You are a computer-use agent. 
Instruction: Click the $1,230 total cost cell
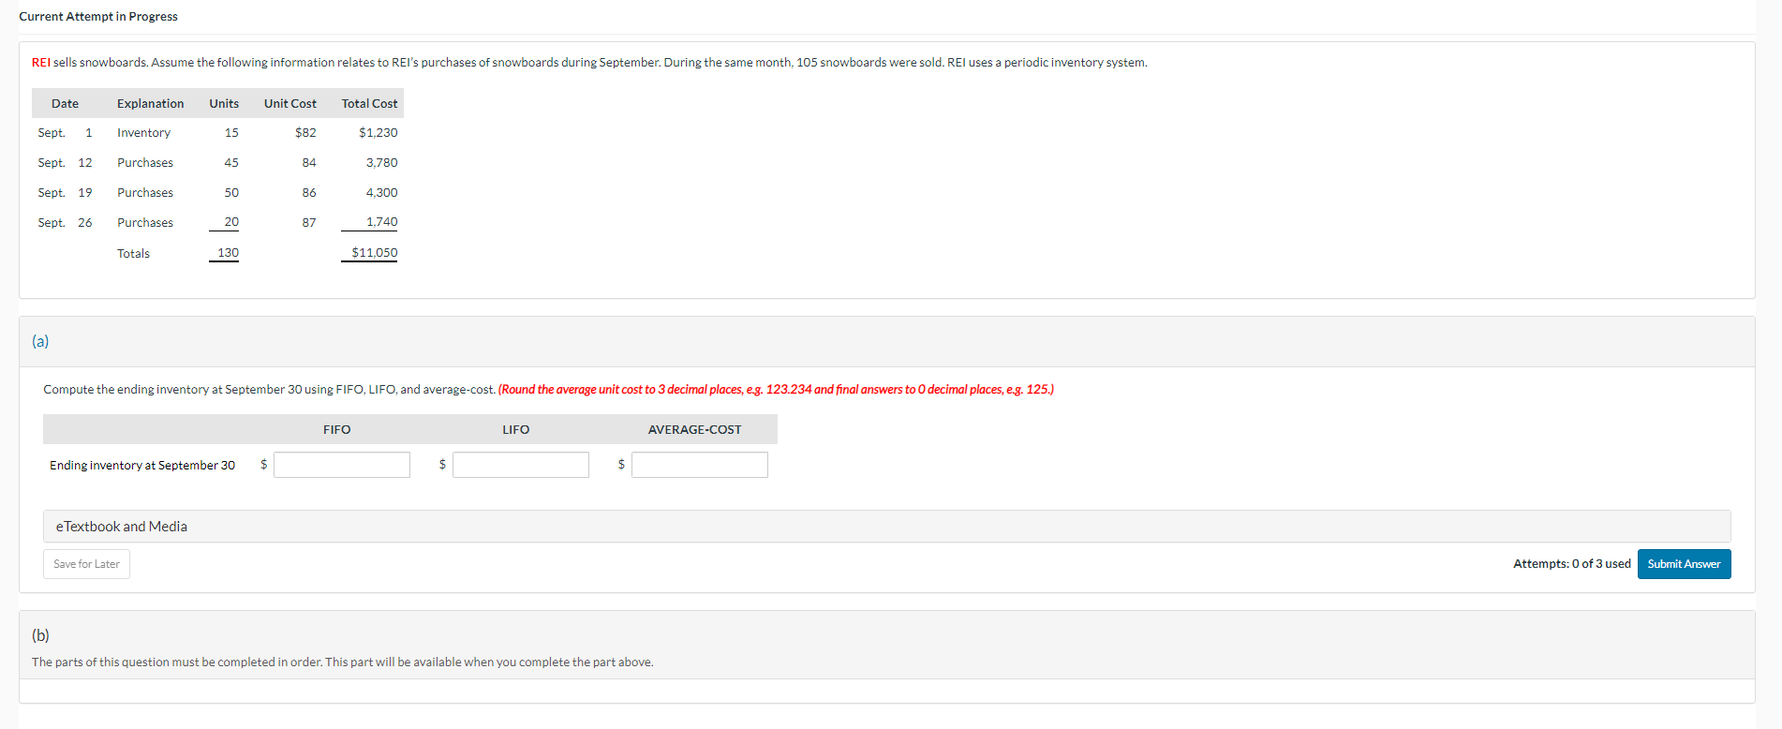click(x=379, y=133)
